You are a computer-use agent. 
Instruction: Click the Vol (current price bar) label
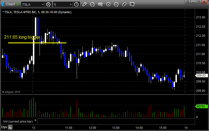coord(18,121)
